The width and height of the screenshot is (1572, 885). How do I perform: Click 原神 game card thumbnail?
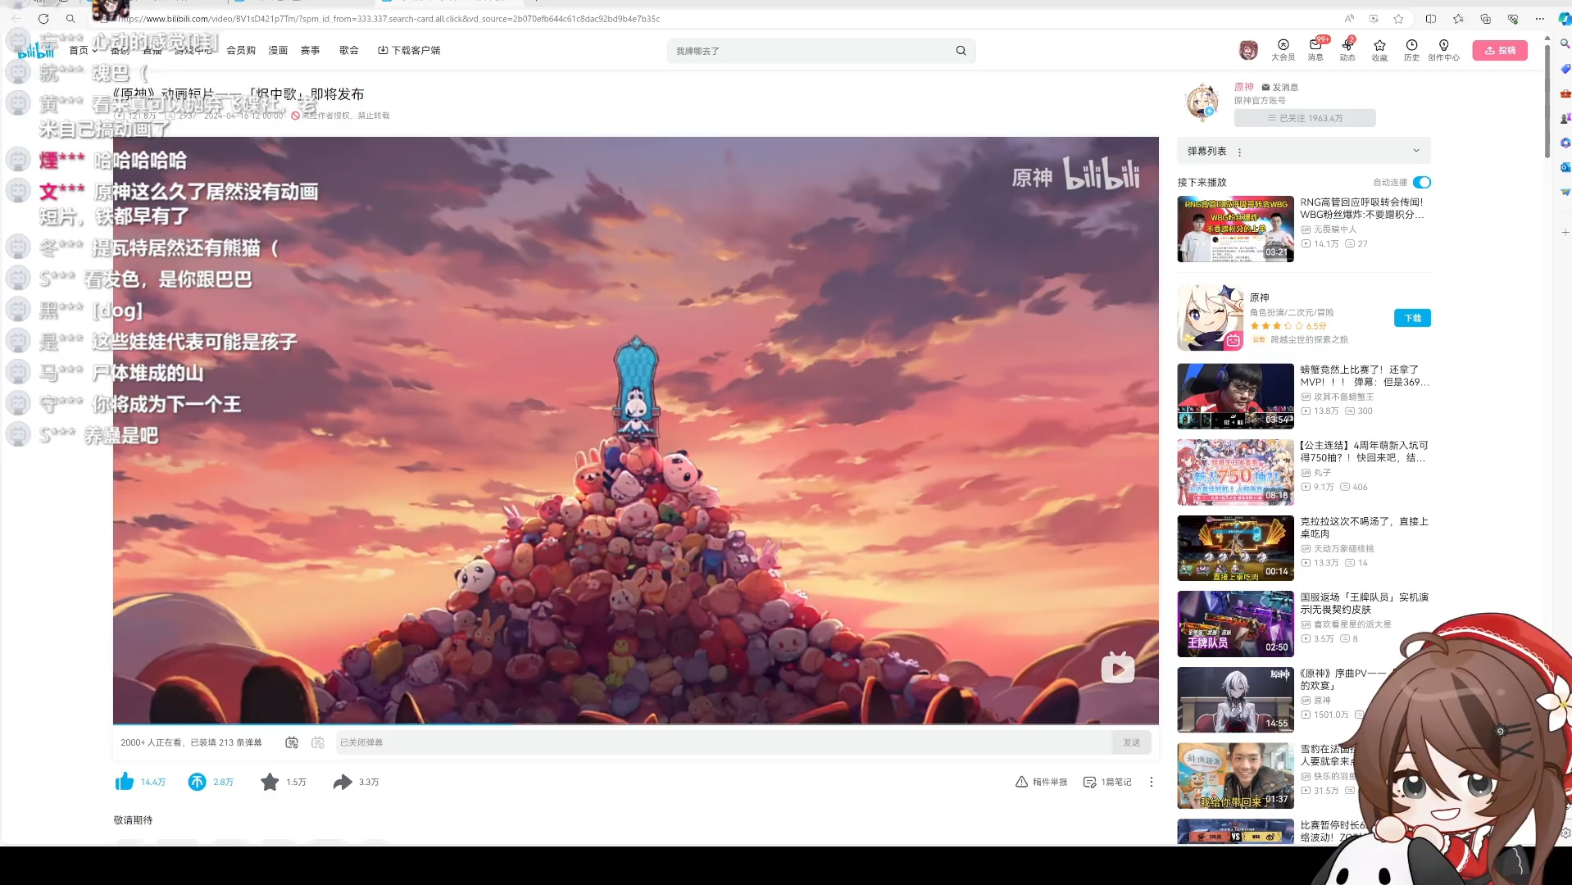pyautogui.click(x=1211, y=318)
